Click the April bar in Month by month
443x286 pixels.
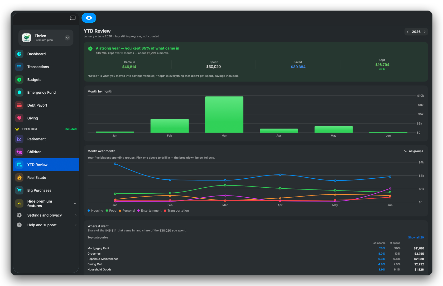click(x=279, y=131)
